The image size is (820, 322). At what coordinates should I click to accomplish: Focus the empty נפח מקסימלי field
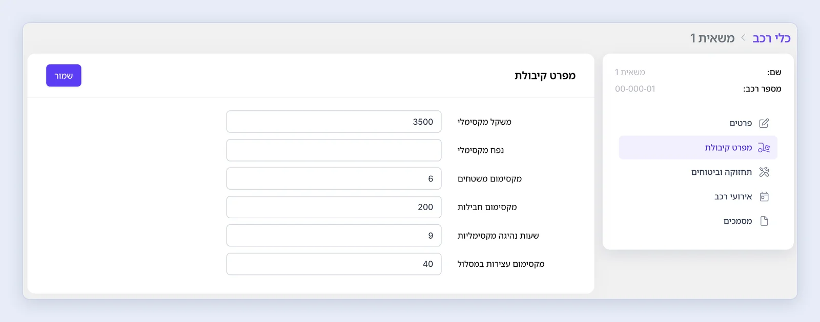click(x=334, y=150)
